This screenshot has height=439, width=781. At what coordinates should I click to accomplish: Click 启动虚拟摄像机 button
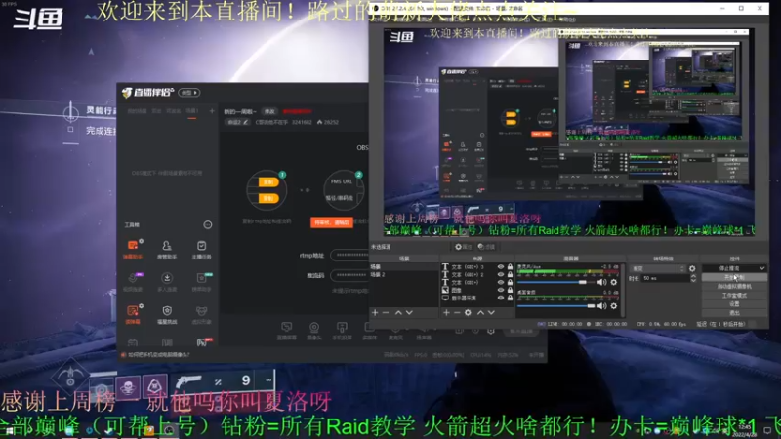[734, 286]
